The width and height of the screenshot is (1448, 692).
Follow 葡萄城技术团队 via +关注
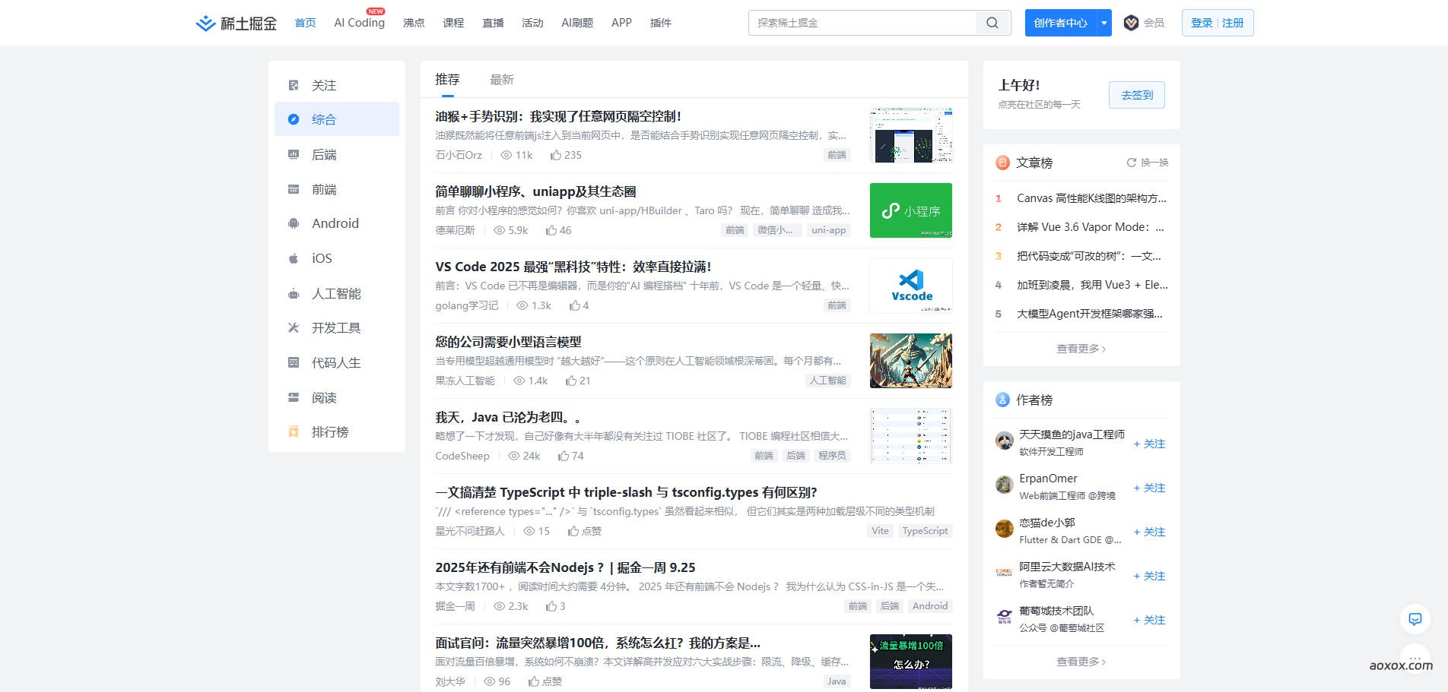[x=1149, y=620]
